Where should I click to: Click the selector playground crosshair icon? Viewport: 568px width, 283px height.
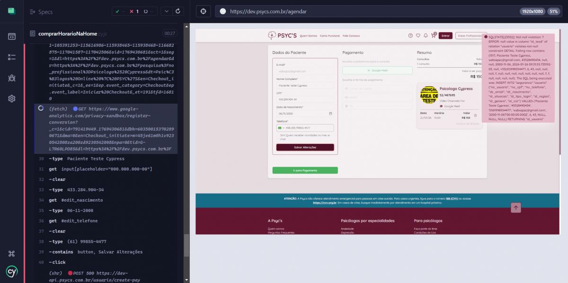pyautogui.click(x=203, y=11)
